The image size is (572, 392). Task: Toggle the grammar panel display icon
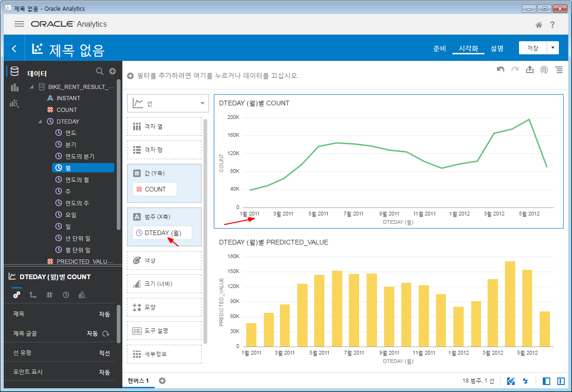(x=561, y=381)
